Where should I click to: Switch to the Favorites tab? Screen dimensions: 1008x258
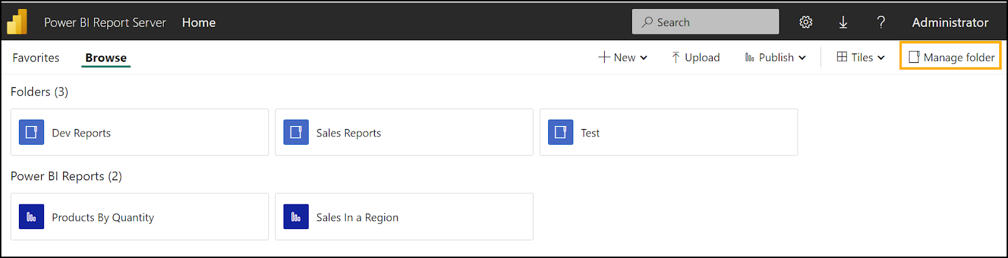[36, 58]
